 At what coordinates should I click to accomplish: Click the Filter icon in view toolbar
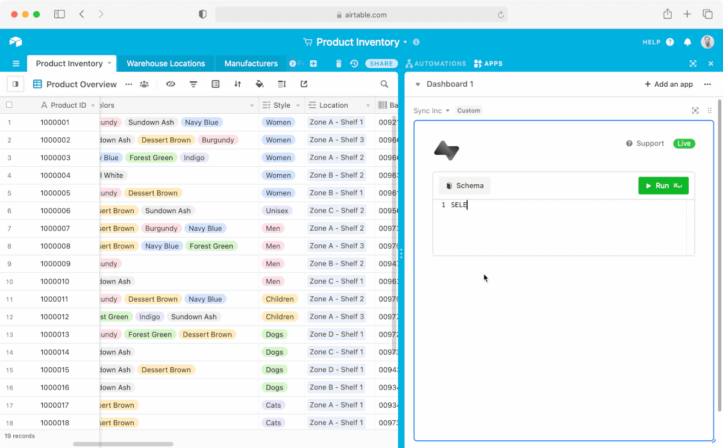[193, 84]
